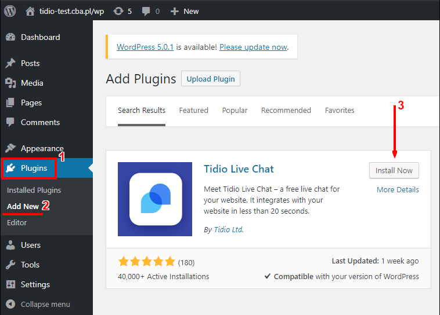Image resolution: width=440 pixels, height=315 pixels.
Task: Click the Users person icon
Action: [x=10, y=245]
